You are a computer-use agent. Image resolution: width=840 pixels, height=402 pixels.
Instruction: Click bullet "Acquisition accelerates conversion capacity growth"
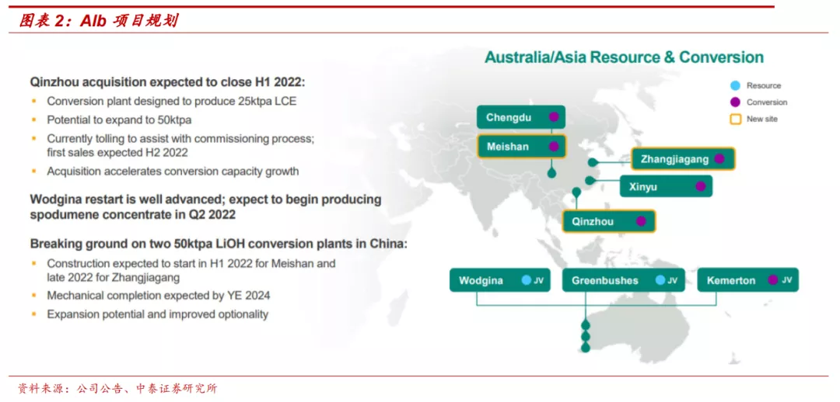click(173, 172)
